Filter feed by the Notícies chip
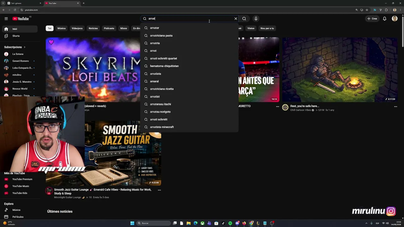 (x=93, y=28)
